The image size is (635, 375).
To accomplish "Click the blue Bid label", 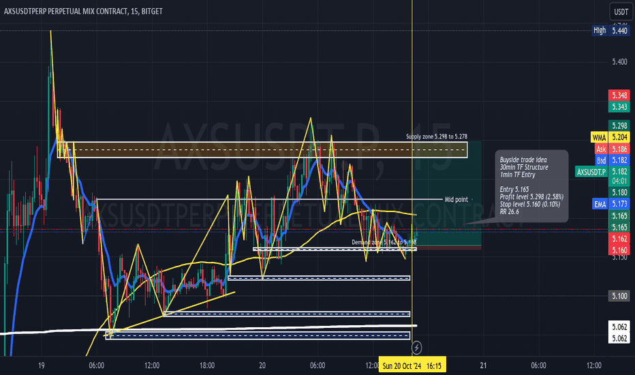I will (x=602, y=160).
